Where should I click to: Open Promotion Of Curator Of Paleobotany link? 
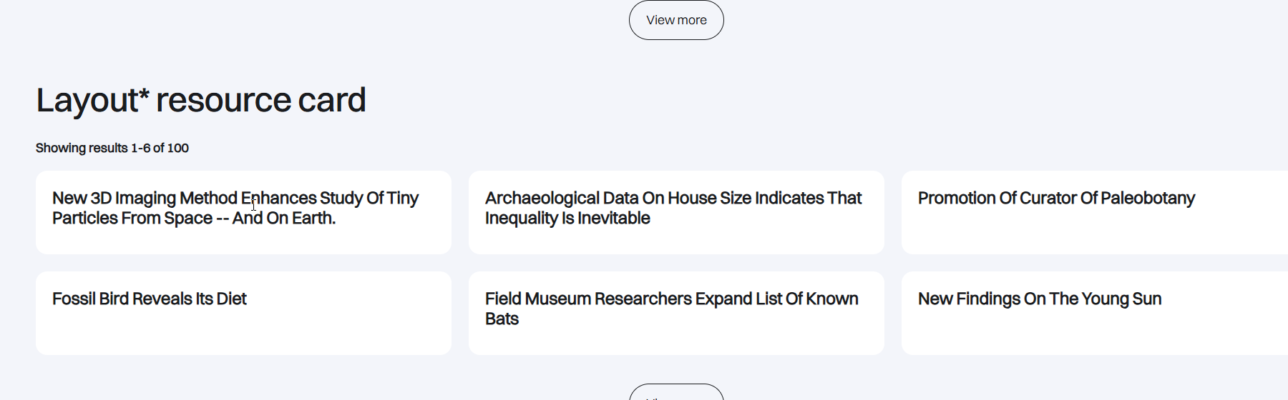(1056, 198)
